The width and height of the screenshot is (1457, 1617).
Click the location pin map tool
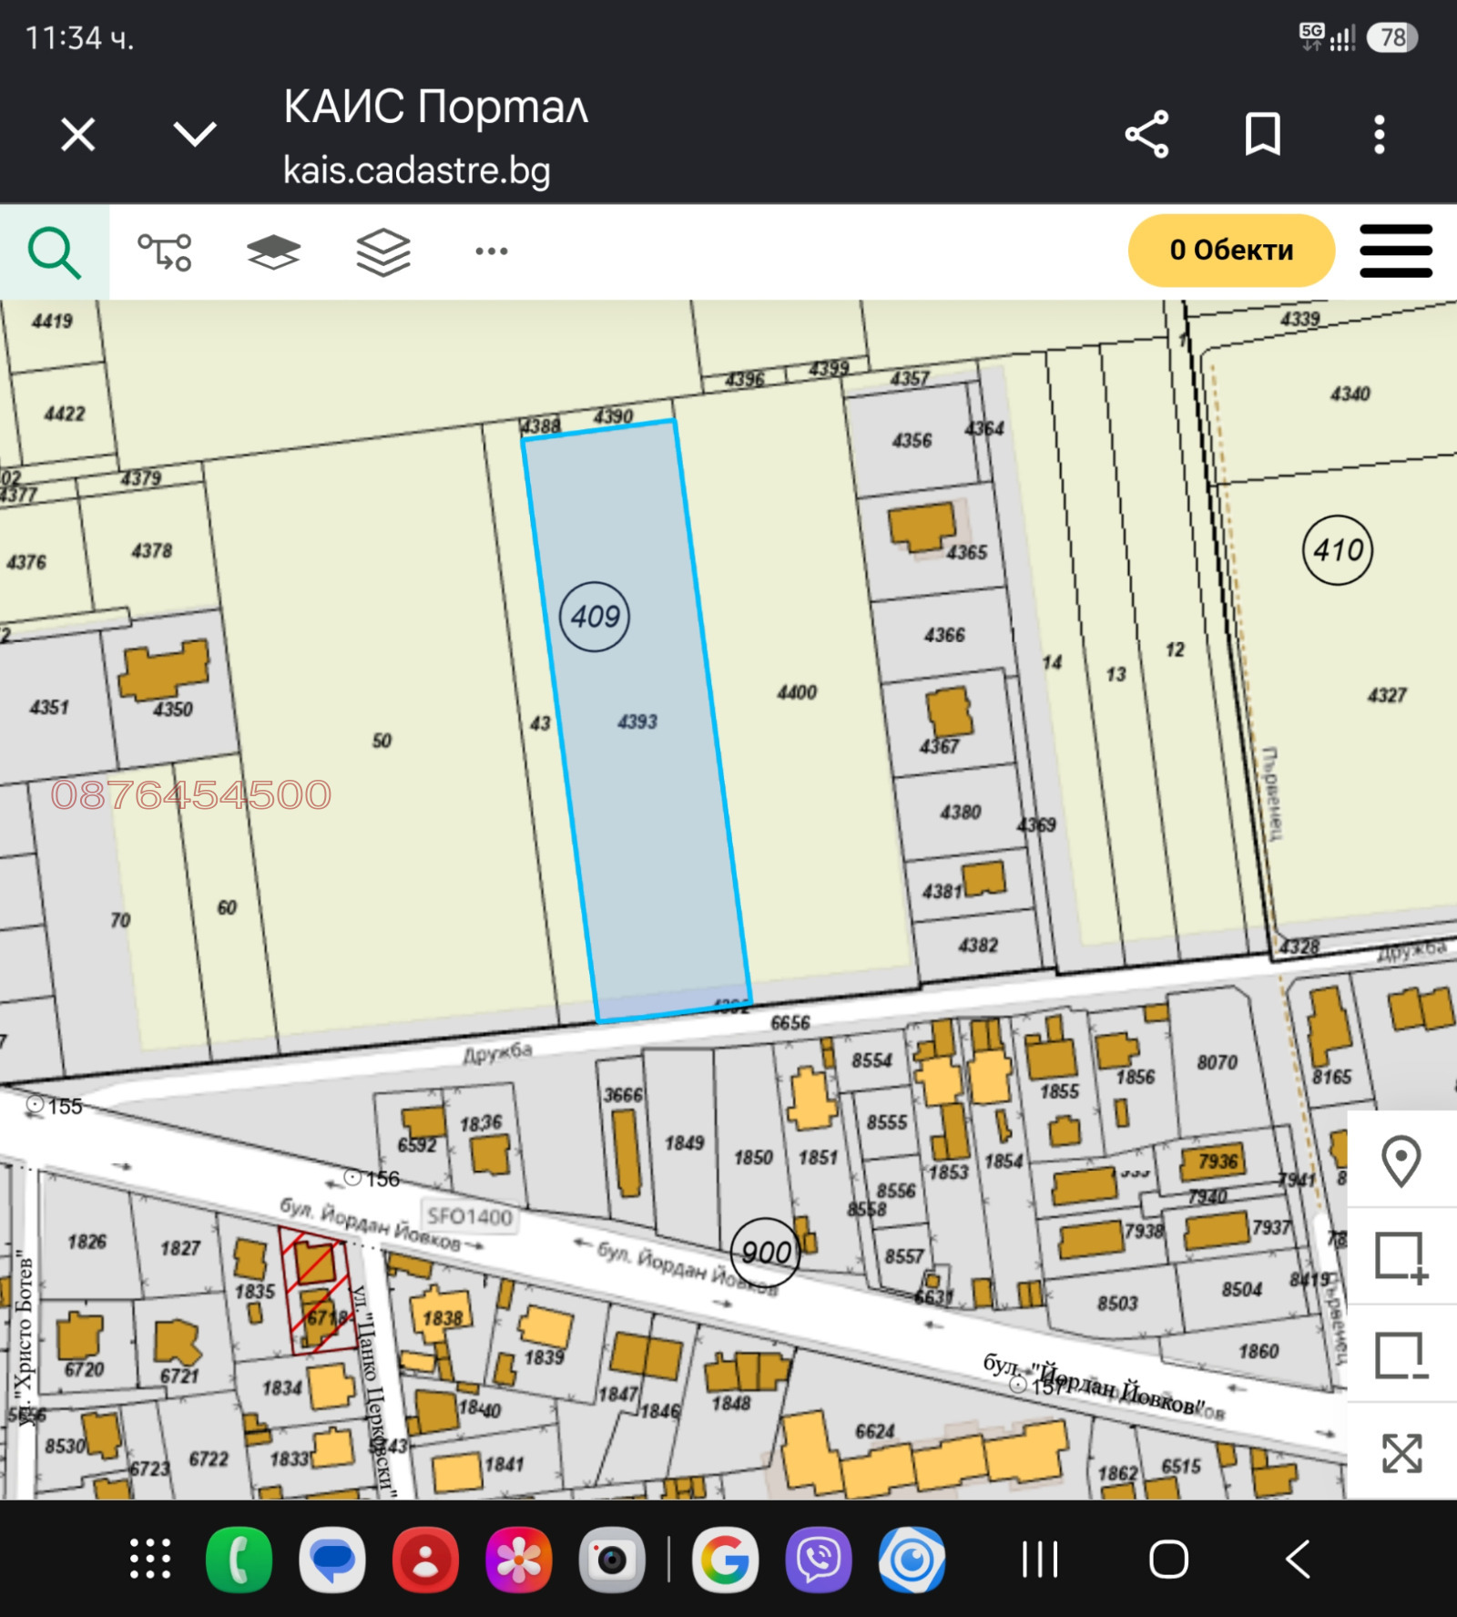tap(1401, 1161)
